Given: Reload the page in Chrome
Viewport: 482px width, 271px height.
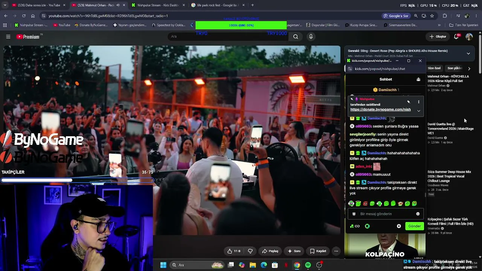Looking at the screenshot, I should (x=24, y=16).
